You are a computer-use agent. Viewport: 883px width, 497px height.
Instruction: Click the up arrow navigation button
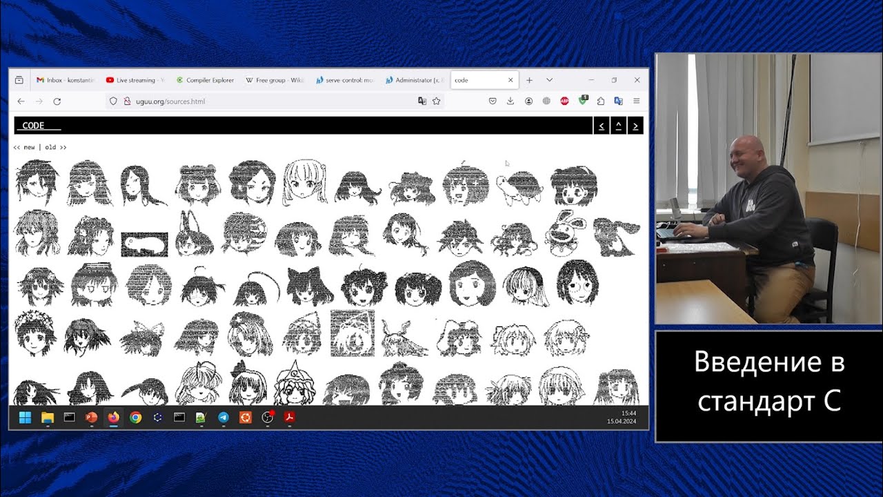tap(619, 126)
